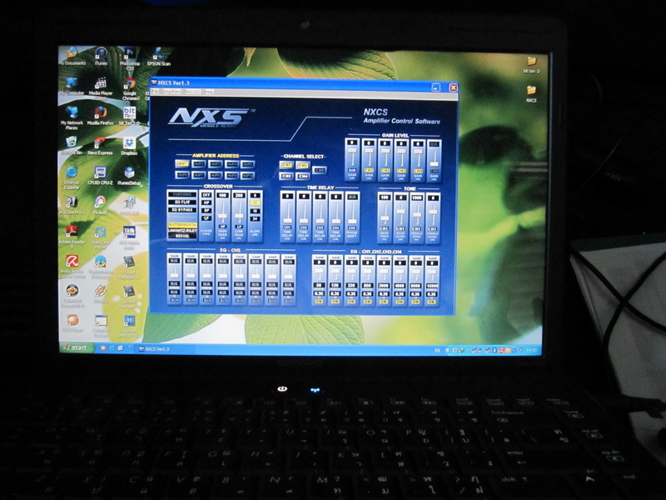Viewport: 666px width, 500px height.
Task: Toggle CH5 in Channel Select
Action: [x=320, y=170]
